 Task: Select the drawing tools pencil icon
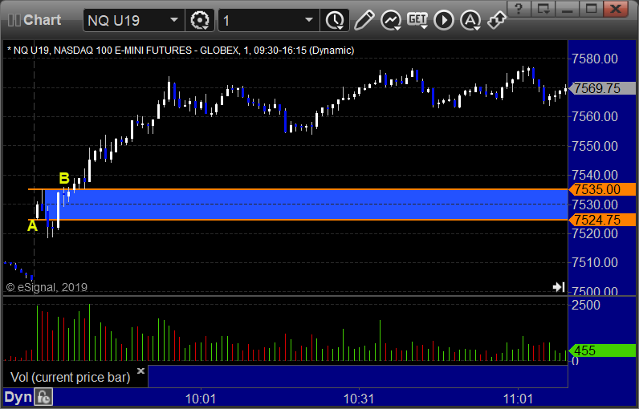click(x=364, y=20)
